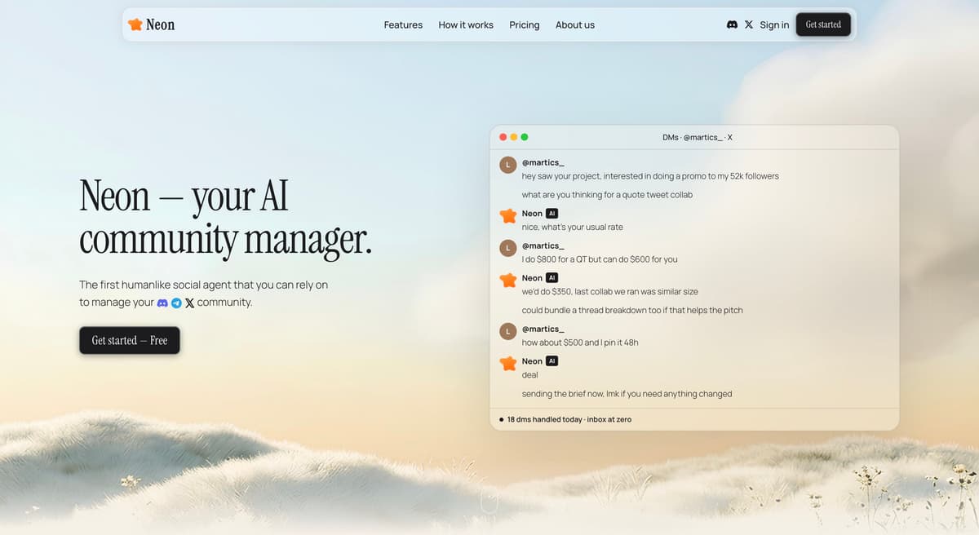979x535 pixels.
Task: Click the @martics_ avatar beside "how about $500"
Action: coord(507,330)
